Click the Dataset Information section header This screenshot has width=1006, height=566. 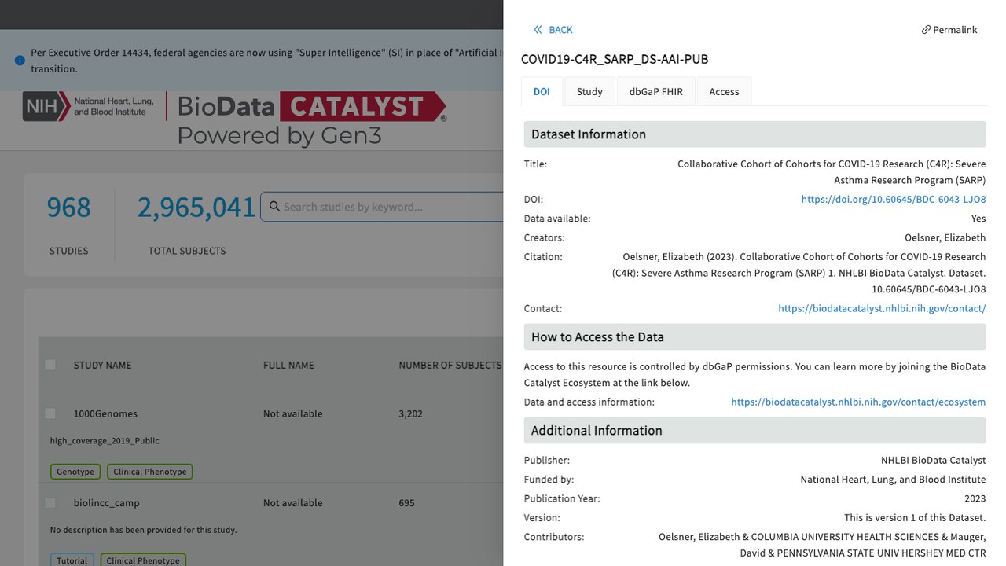(x=754, y=134)
